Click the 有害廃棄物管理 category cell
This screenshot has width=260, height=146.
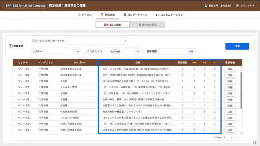point(69,112)
